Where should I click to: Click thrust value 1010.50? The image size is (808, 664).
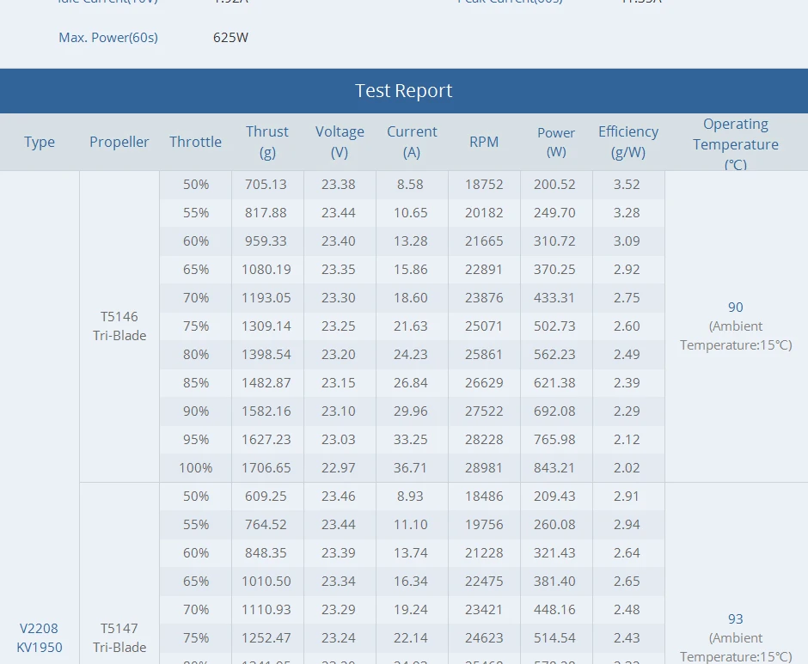click(266, 581)
